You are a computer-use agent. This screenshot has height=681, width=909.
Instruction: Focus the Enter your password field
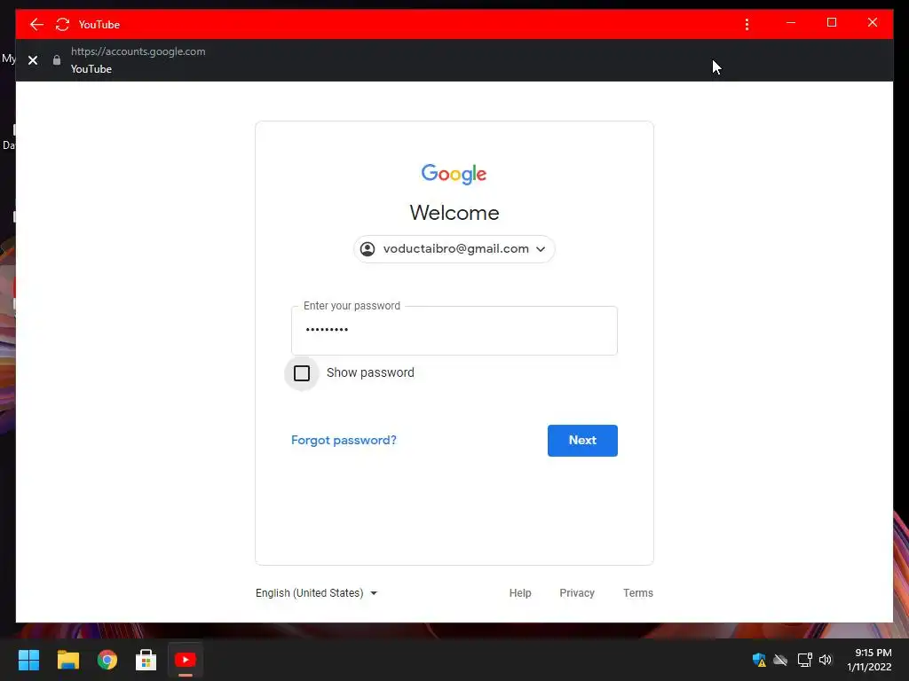tap(454, 331)
